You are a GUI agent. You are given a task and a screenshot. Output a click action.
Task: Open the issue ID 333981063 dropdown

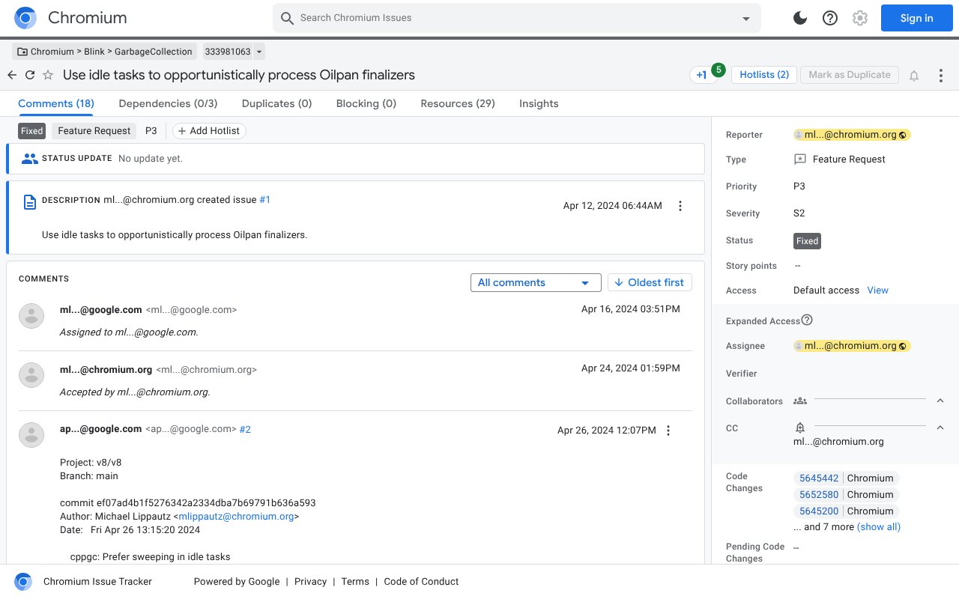tap(259, 52)
